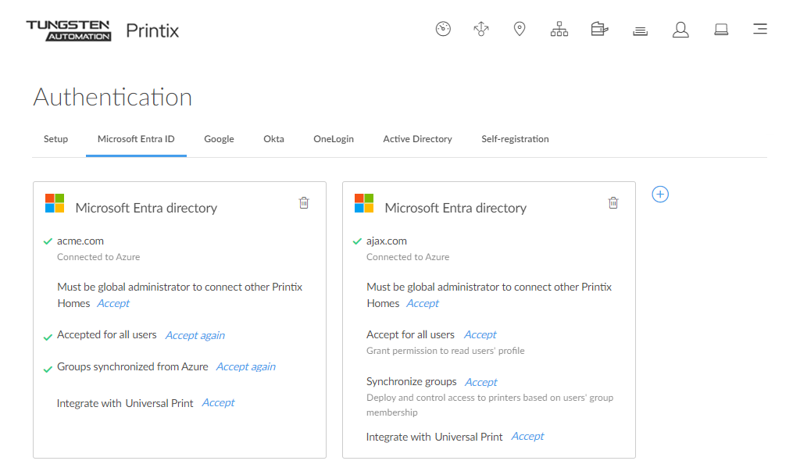Open the Sites location pin icon

(x=520, y=30)
